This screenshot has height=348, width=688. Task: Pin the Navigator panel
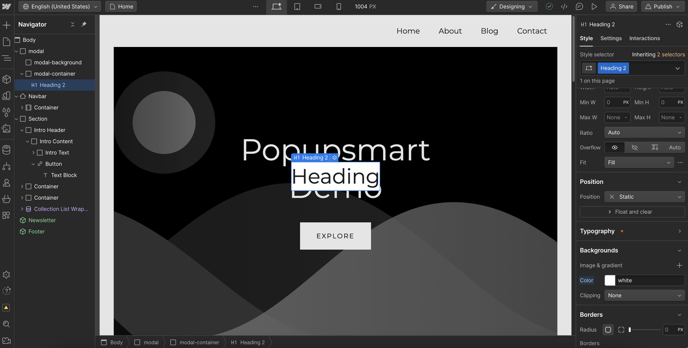click(x=84, y=24)
